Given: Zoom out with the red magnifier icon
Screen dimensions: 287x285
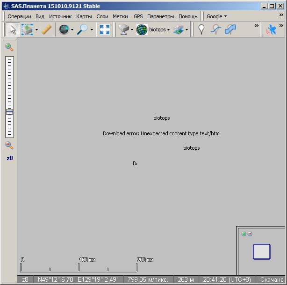Looking at the screenshot, I should [x=9, y=145].
